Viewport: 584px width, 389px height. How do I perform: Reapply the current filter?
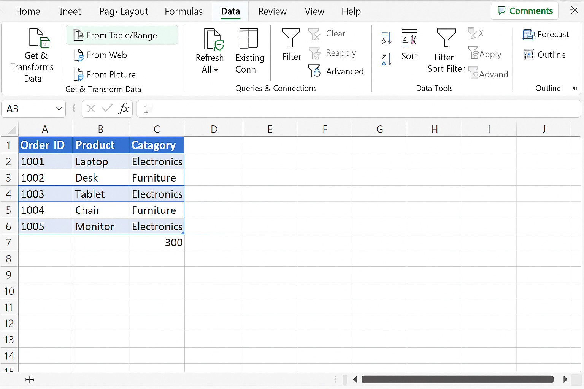point(332,53)
